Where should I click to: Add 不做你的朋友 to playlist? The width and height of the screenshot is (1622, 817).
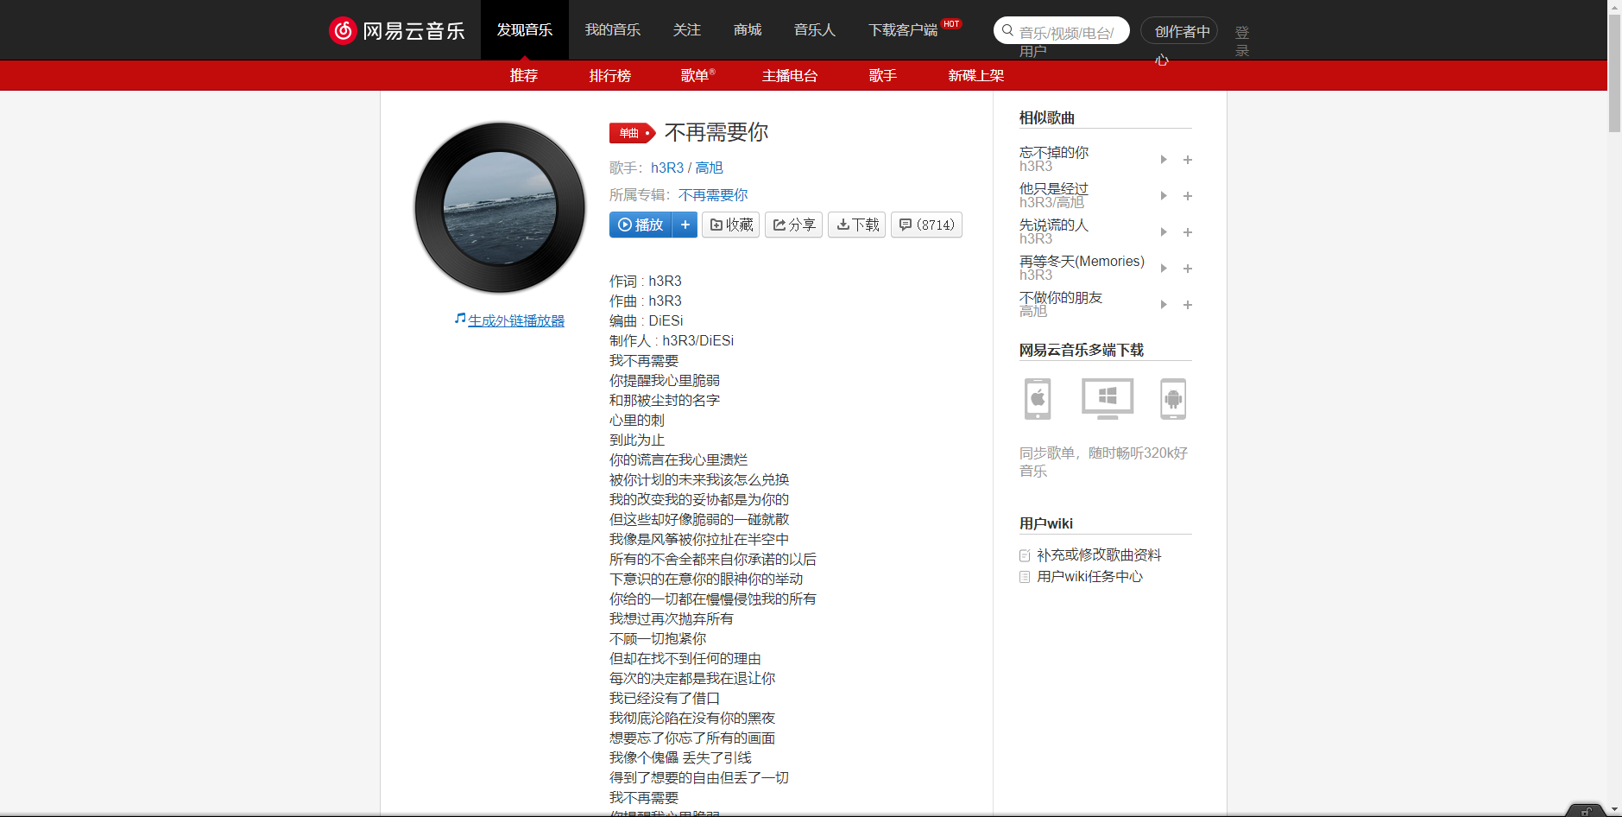click(x=1187, y=305)
